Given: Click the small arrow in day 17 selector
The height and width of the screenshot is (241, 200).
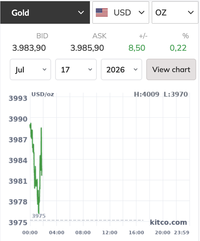Looking at the screenshot, I should point(90,69).
